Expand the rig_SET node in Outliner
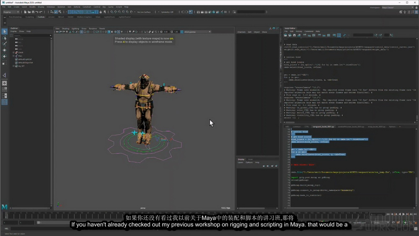Image resolution: width=419 pixels, height=236 pixels. (x=13, y=66)
